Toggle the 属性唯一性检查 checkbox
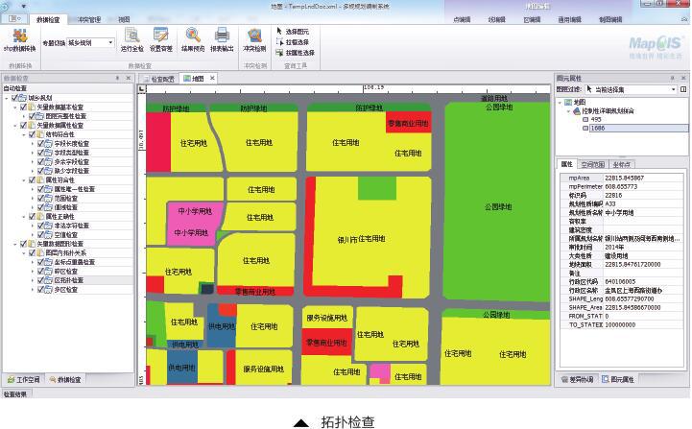The height and width of the screenshot is (429, 692). 40,189
